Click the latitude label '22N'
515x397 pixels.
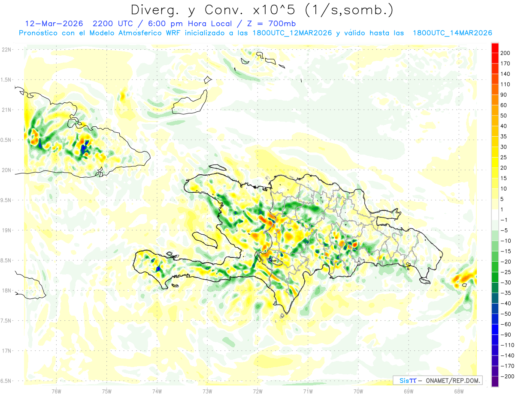[6, 49]
